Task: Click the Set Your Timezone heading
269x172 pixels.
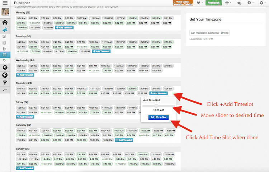Action: pos(205,19)
